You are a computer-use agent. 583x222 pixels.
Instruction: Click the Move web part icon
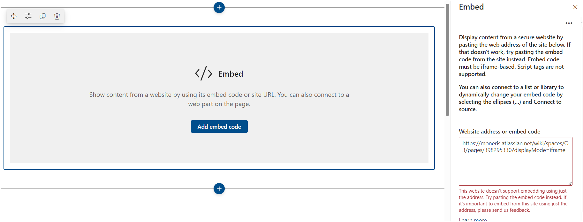coord(14,16)
